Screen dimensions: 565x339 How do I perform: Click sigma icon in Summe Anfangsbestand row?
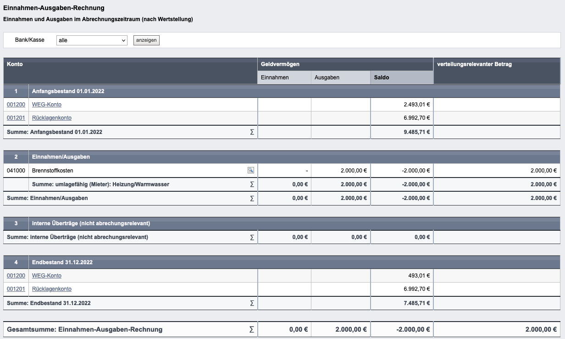coord(252,132)
